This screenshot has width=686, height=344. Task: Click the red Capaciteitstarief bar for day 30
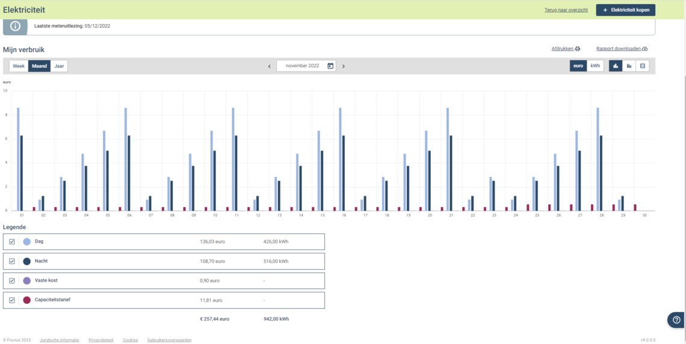click(x=635, y=207)
